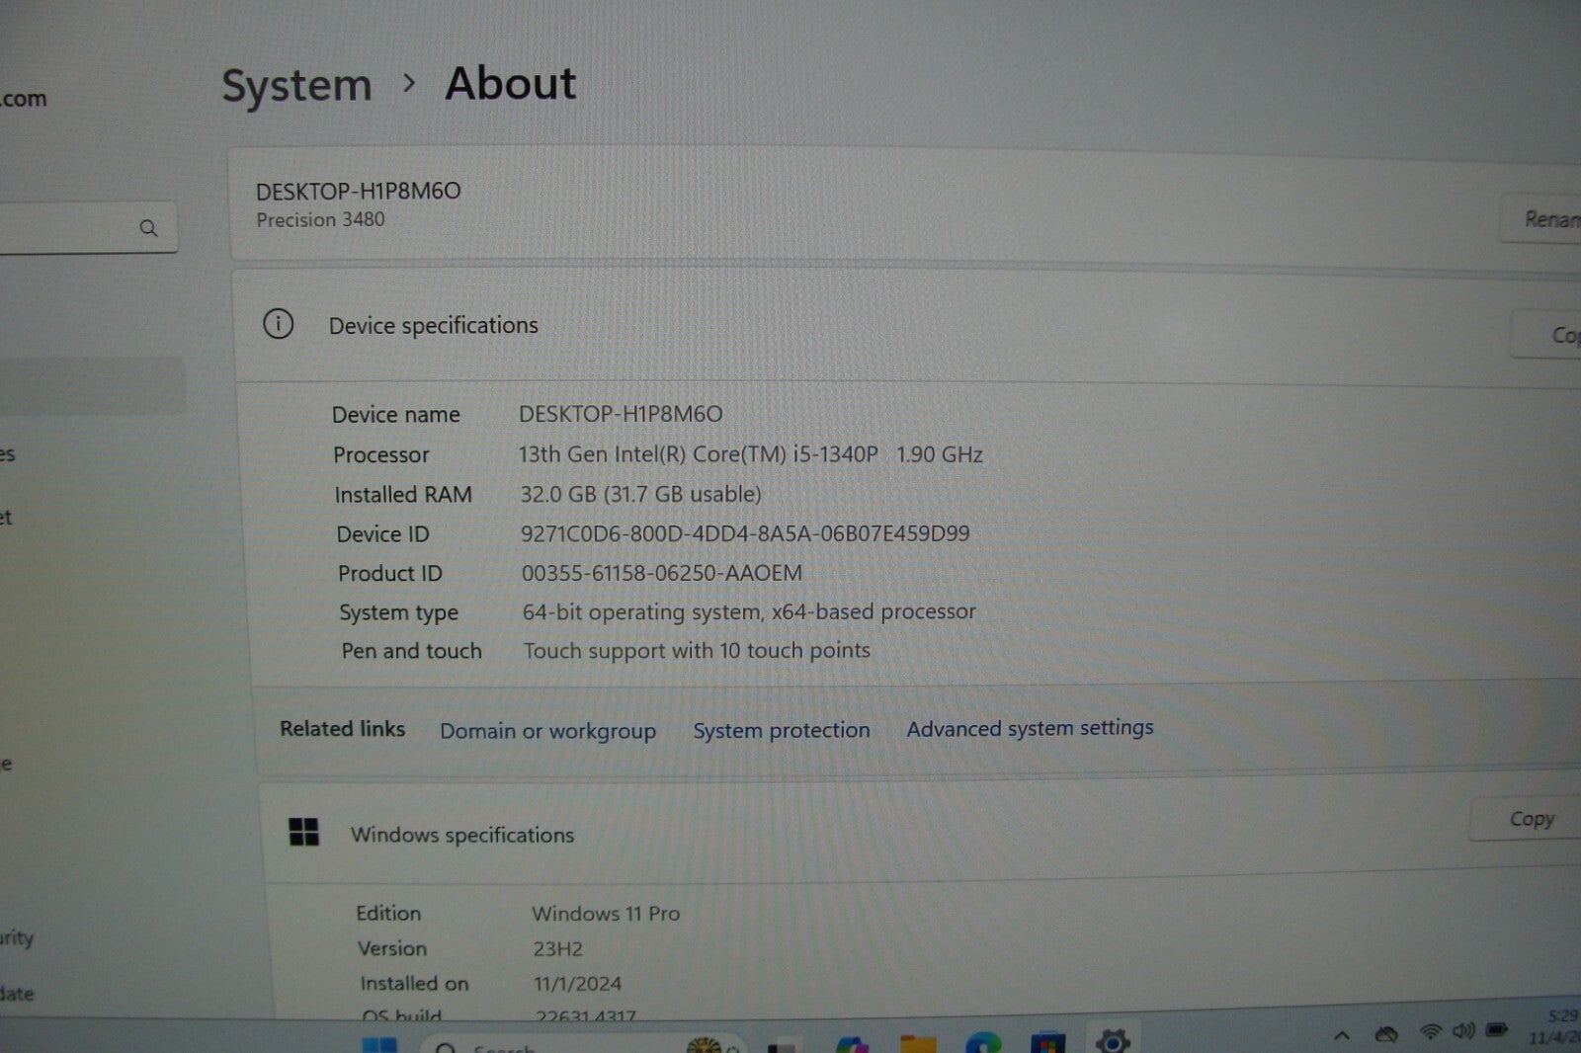Click the Wi-Fi icon in system tray
The image size is (1581, 1053).
(x=1429, y=1032)
